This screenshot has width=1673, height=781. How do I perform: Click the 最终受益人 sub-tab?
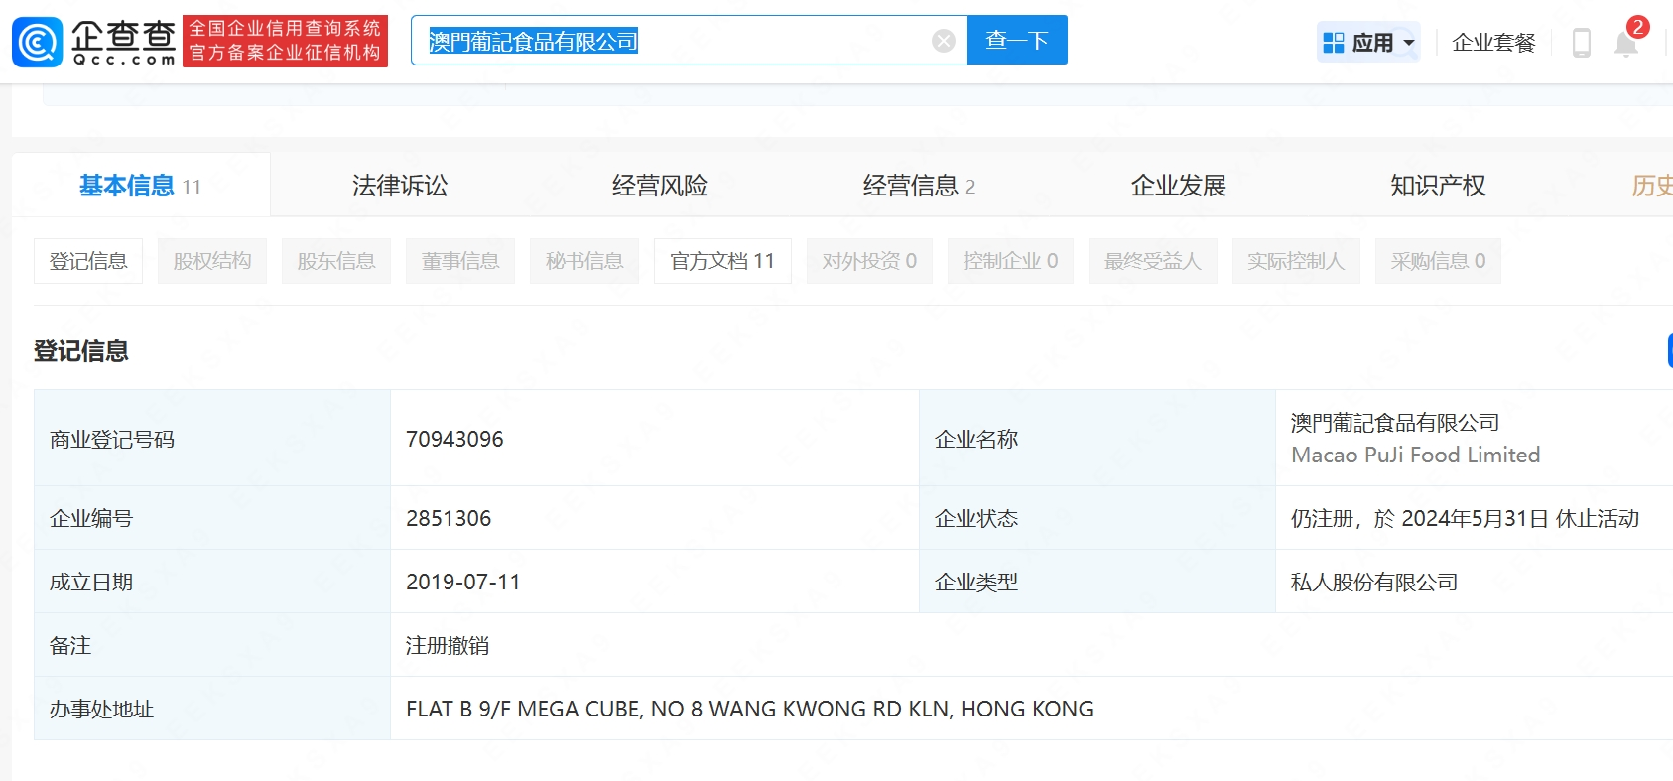point(1152,261)
